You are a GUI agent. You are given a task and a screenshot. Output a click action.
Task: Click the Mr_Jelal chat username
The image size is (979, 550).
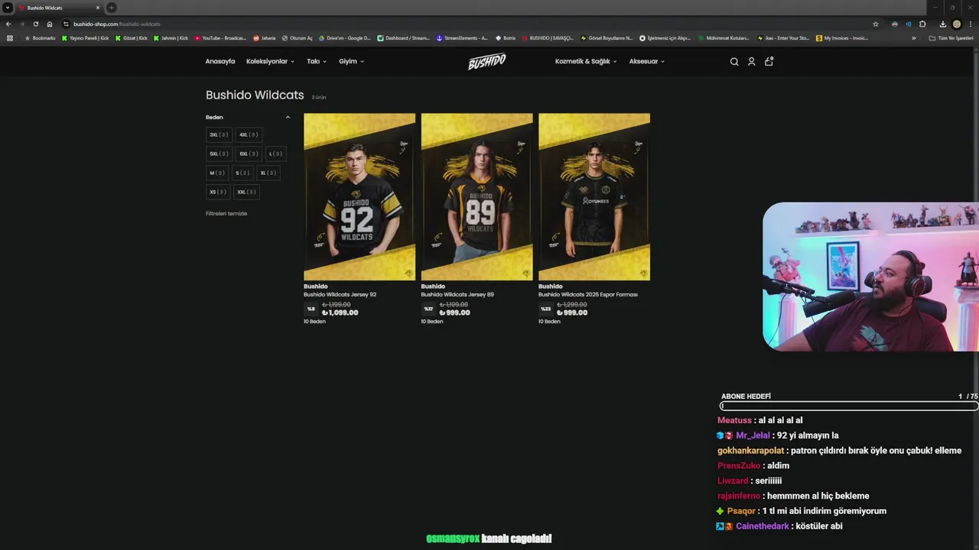(753, 435)
